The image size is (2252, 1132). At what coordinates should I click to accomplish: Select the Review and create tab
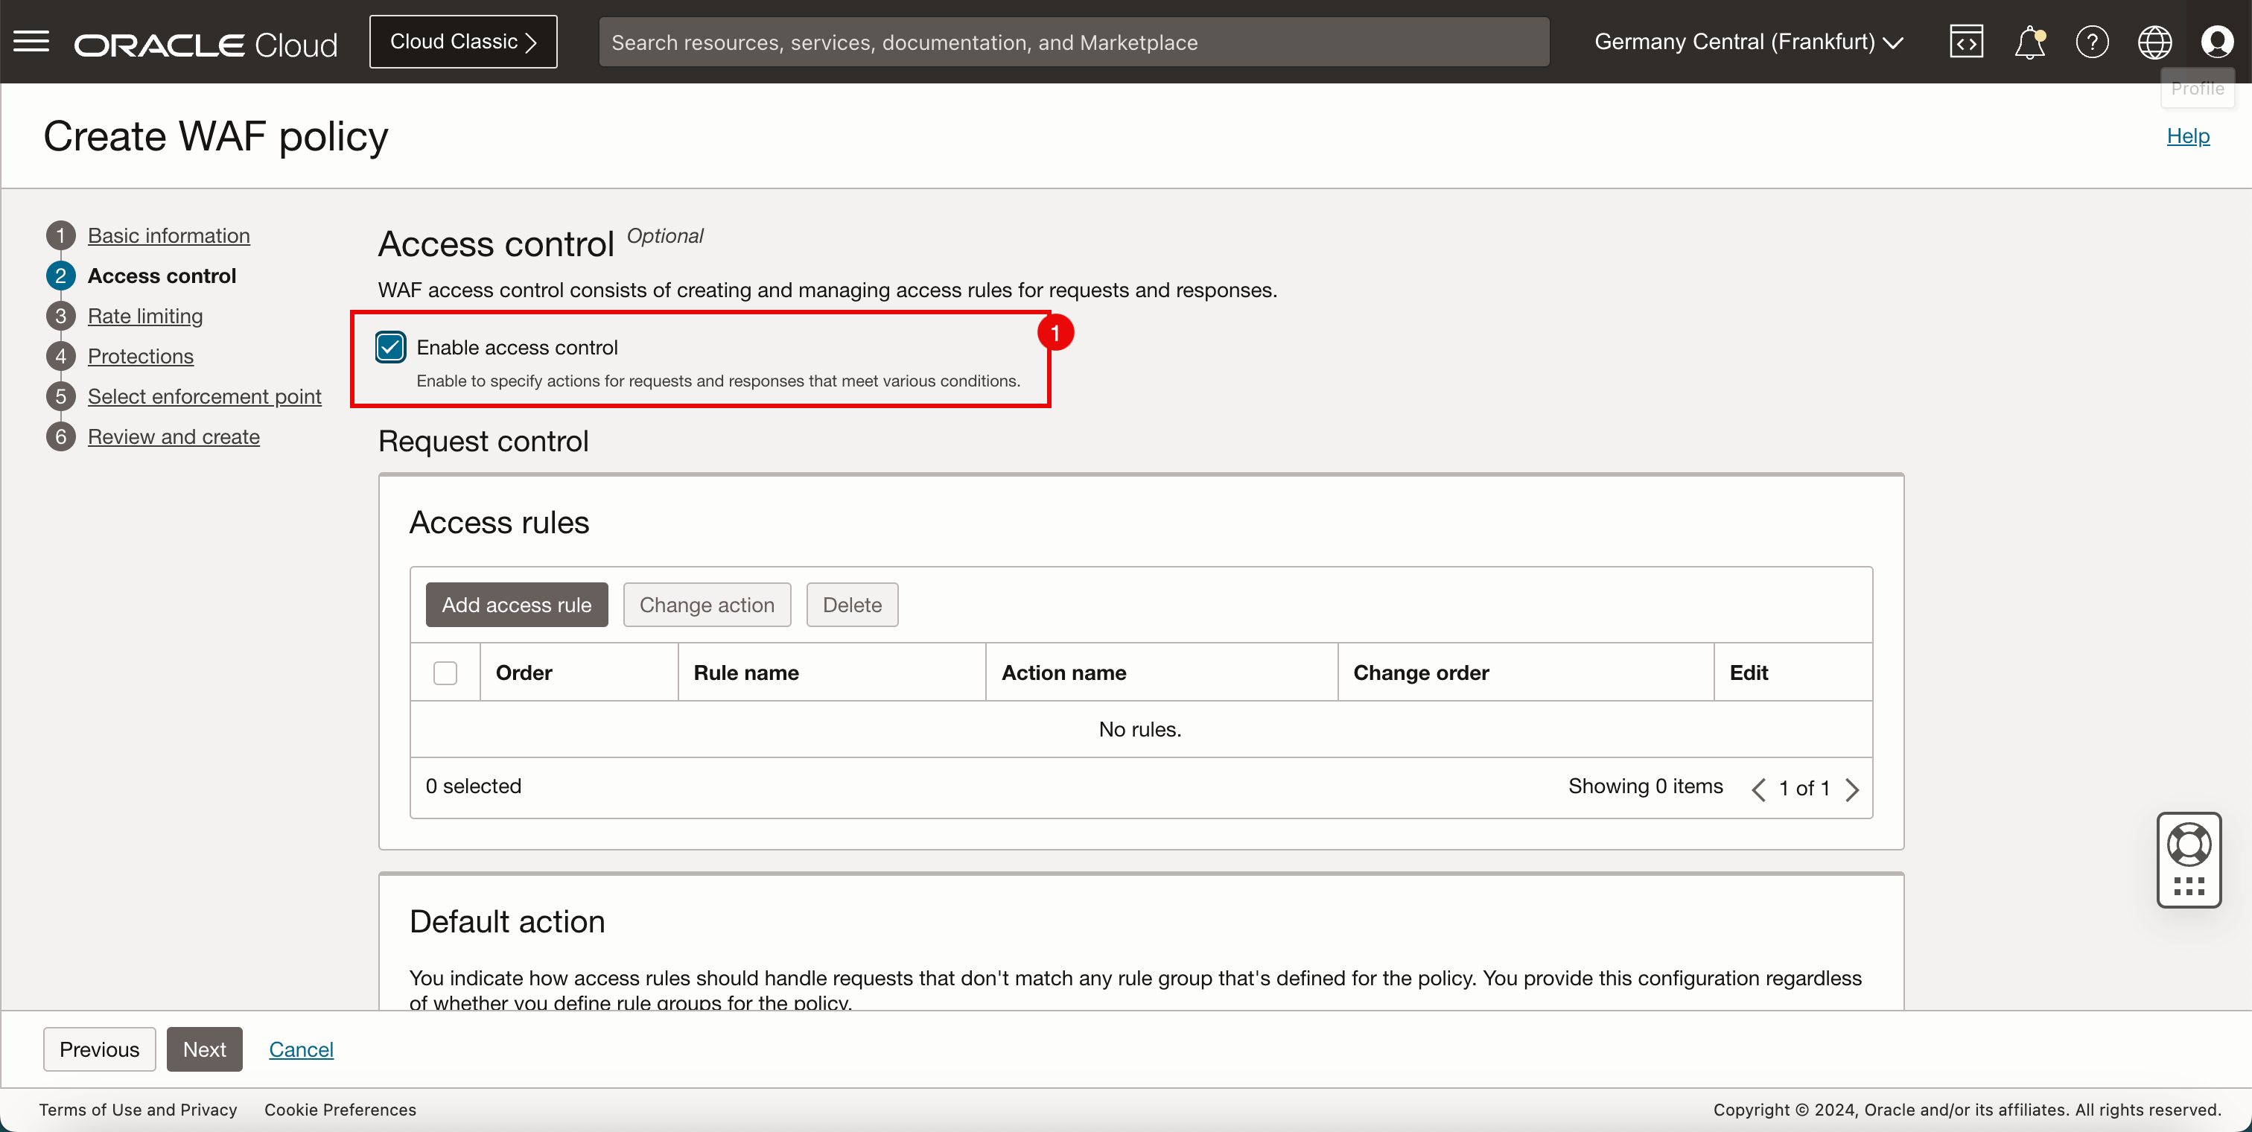point(174,436)
